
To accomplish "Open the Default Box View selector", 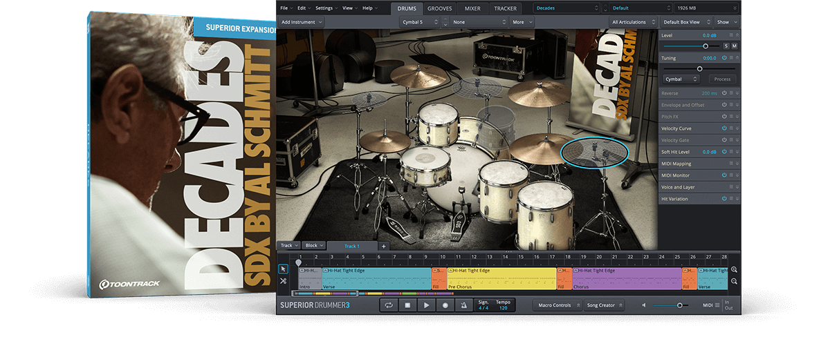I will click(x=685, y=22).
